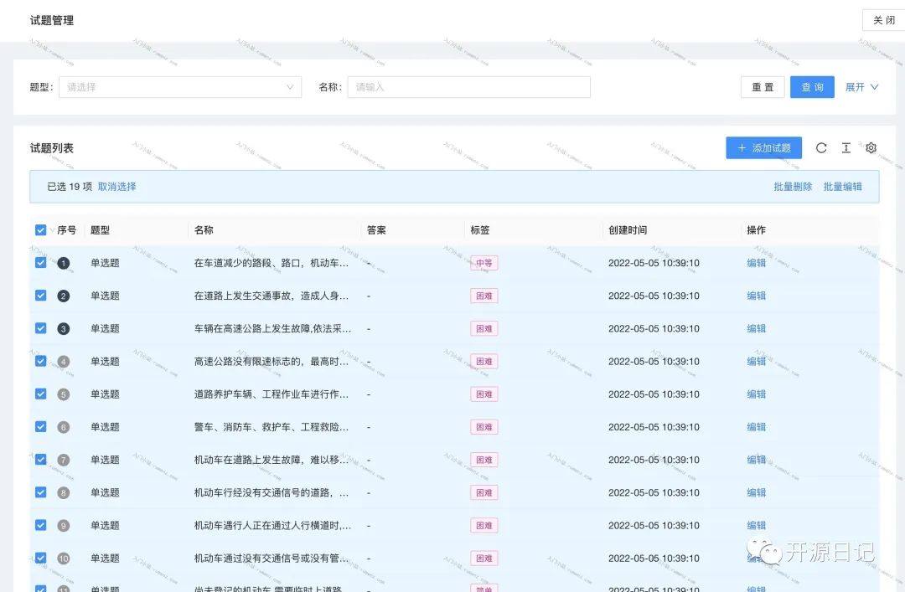Click the 困难 tag in row 10
The height and width of the screenshot is (592, 905).
[484, 559]
